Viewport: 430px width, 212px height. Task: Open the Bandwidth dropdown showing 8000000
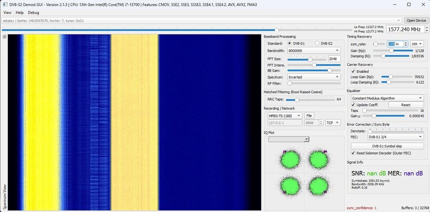[314, 50]
